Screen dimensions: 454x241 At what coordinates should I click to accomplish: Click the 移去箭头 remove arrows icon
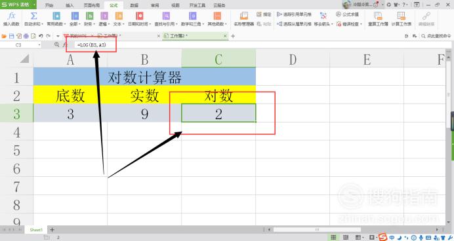point(323,16)
